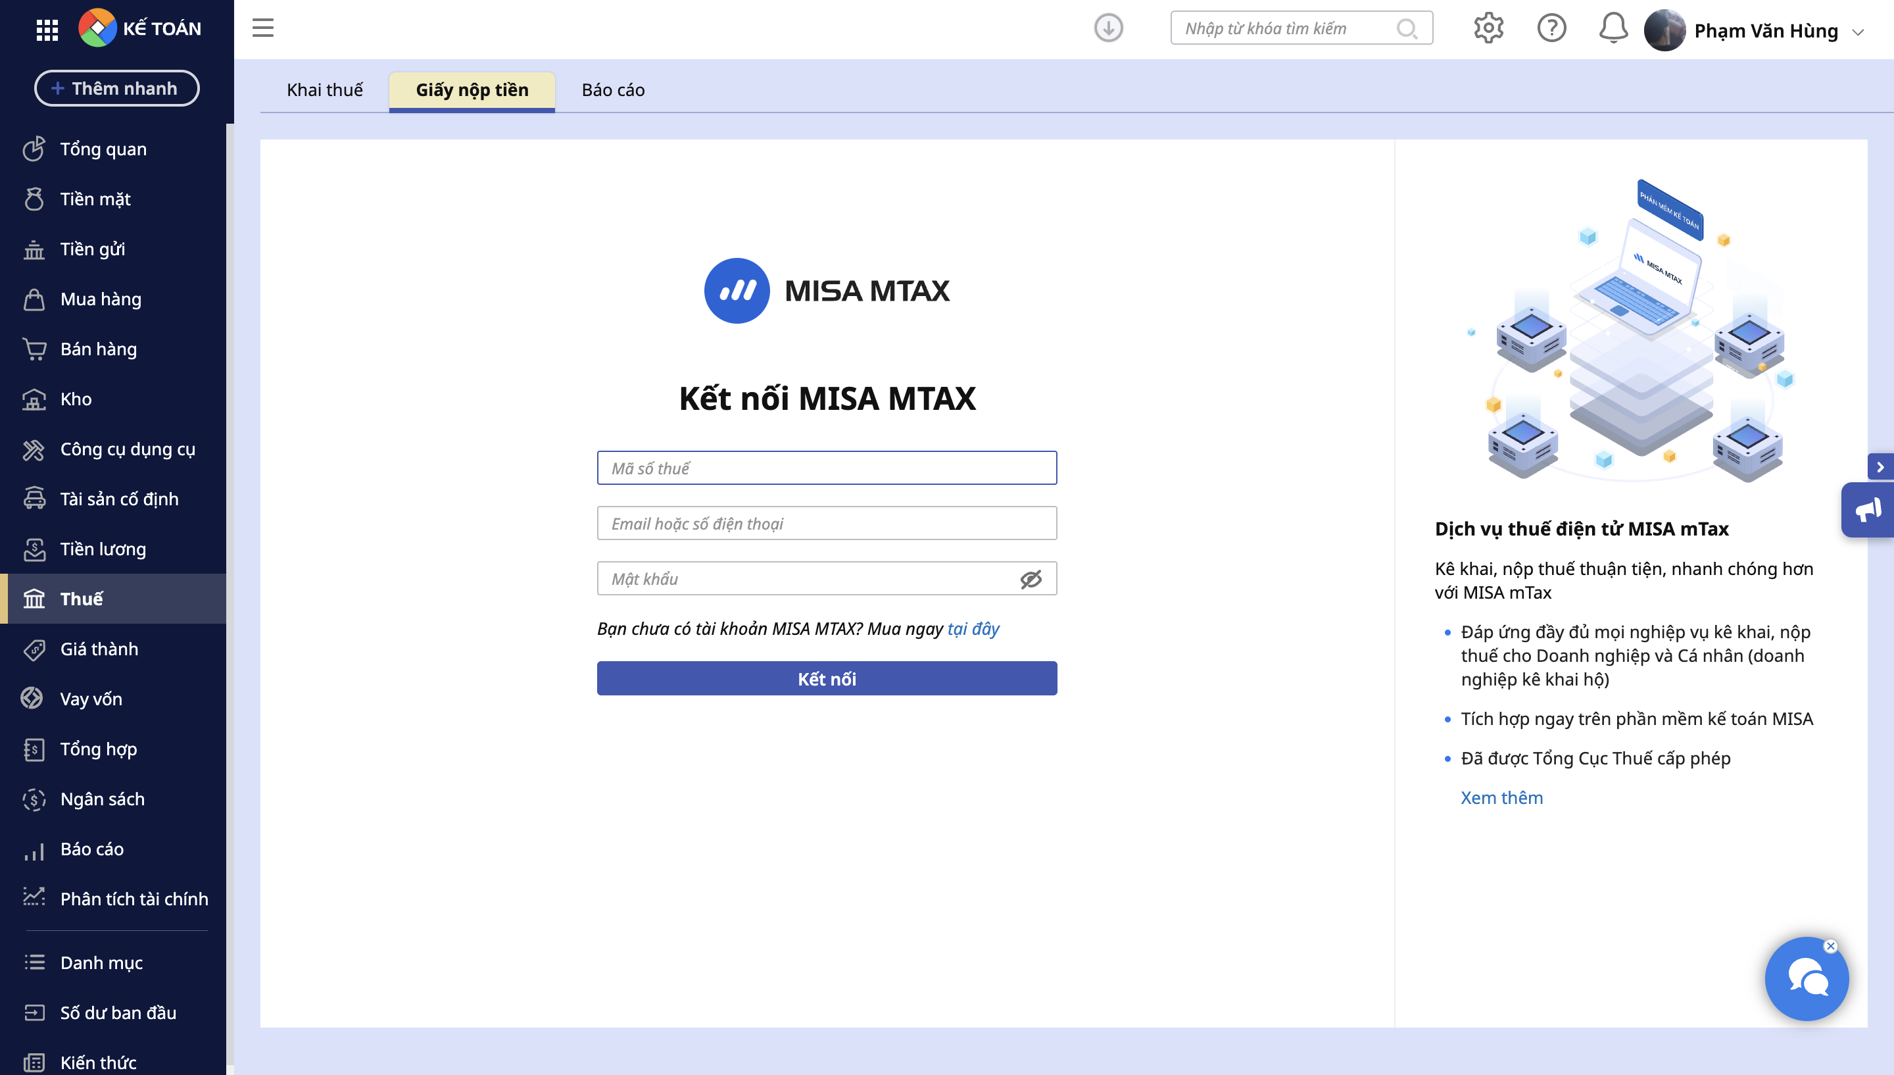The width and height of the screenshot is (1894, 1075).
Task: Open Tiền lương in sidebar
Action: (x=103, y=549)
